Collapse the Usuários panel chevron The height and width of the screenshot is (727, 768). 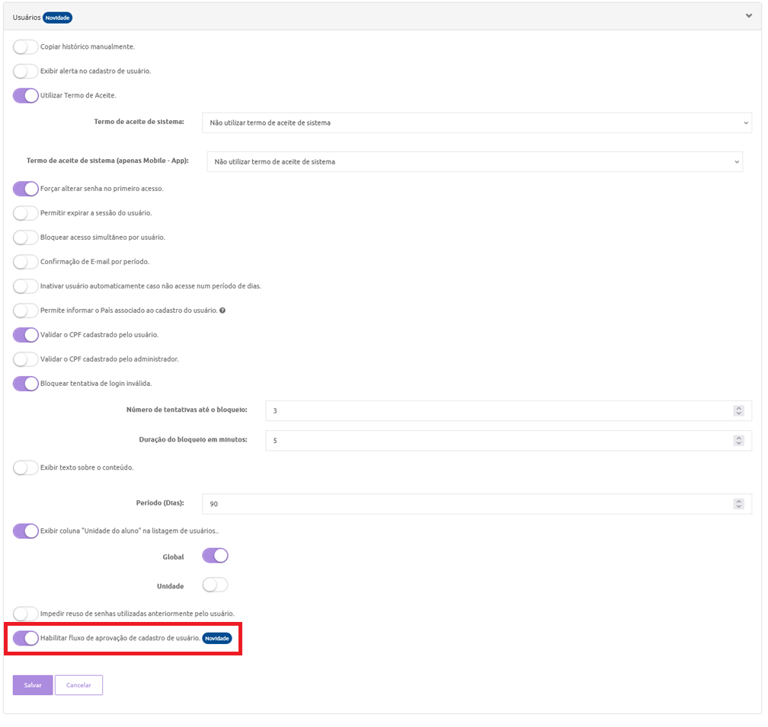pyautogui.click(x=748, y=16)
